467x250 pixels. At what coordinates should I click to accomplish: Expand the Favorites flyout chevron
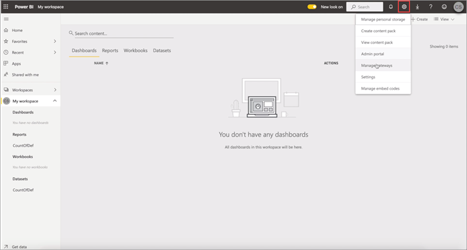pos(54,42)
